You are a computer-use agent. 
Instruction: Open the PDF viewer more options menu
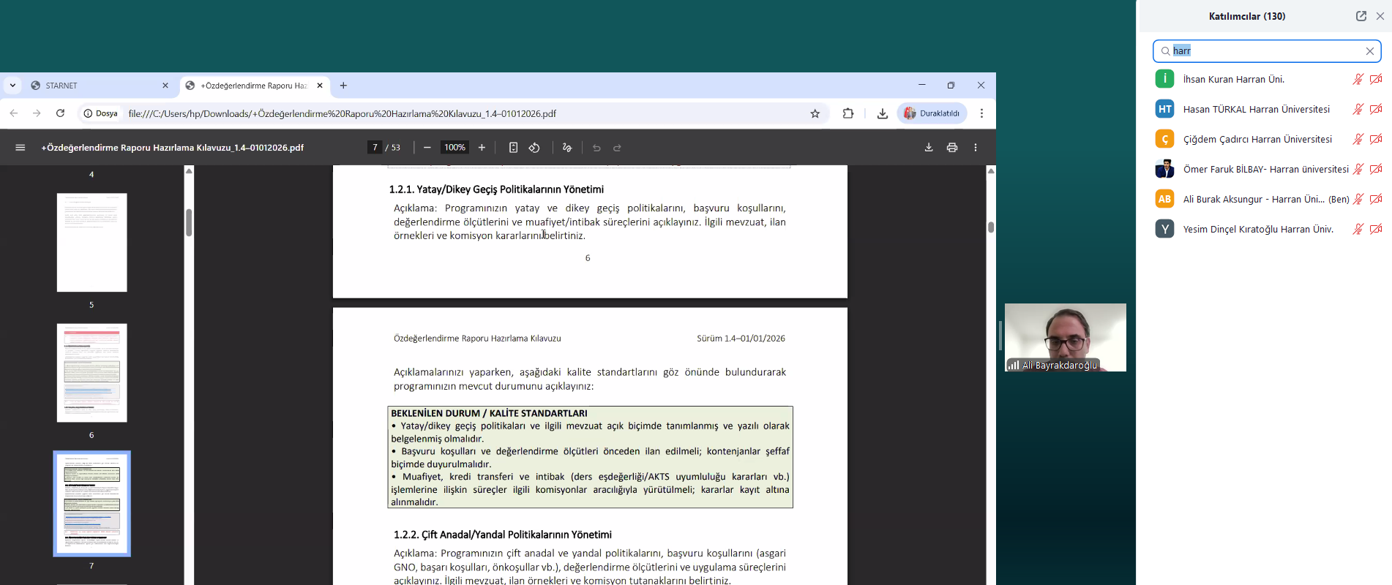976,148
